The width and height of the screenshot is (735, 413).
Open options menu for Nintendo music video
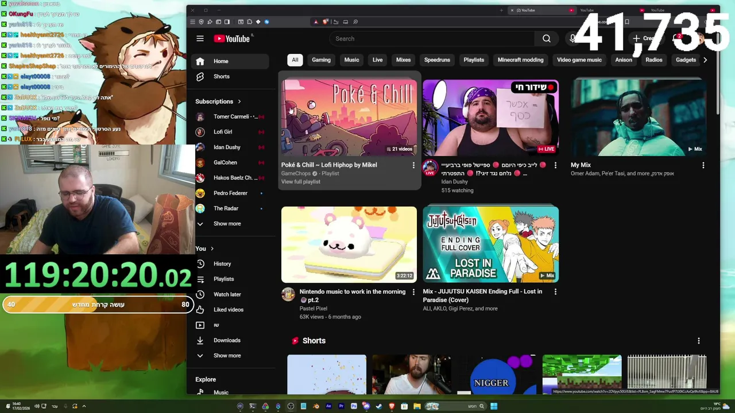[x=413, y=292]
